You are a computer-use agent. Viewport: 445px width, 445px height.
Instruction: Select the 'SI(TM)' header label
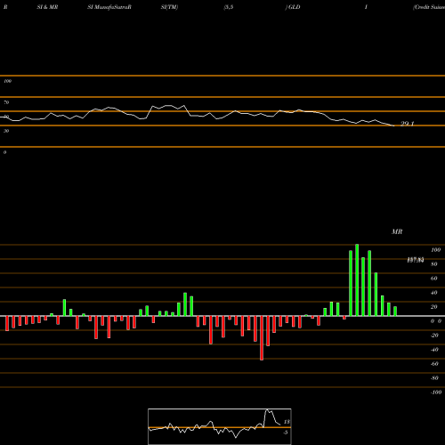pos(169,7)
